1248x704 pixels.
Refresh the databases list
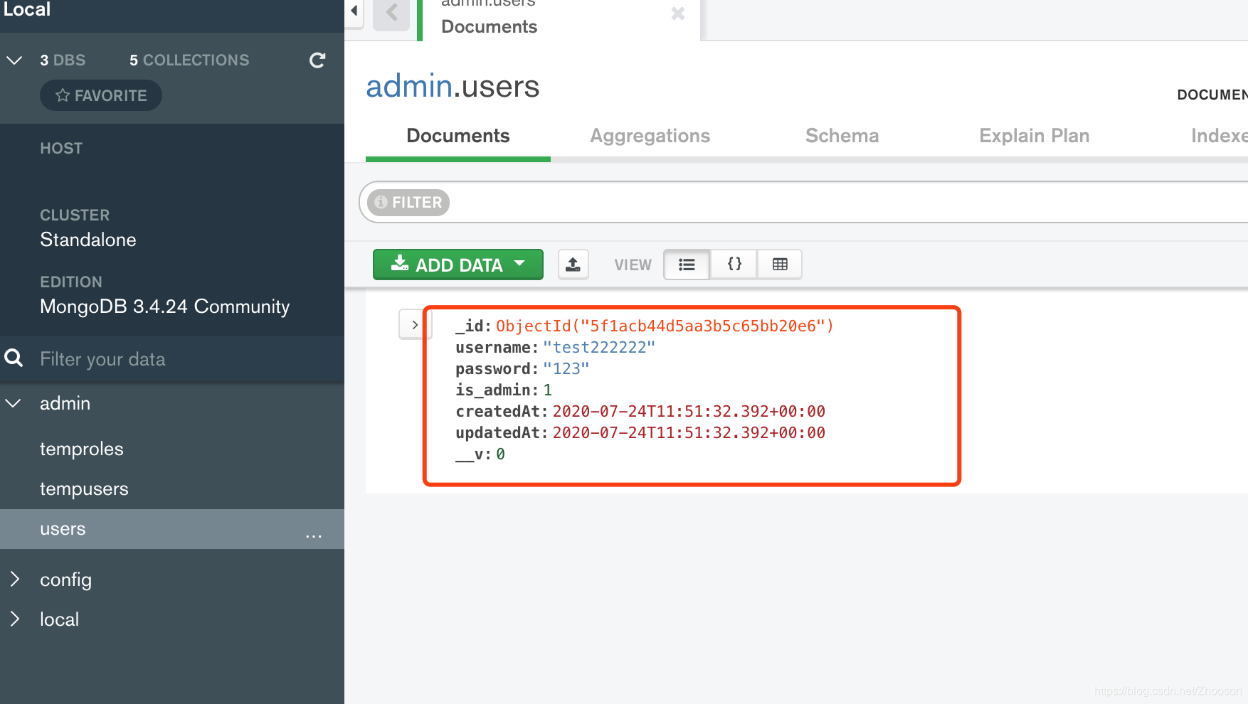[317, 60]
